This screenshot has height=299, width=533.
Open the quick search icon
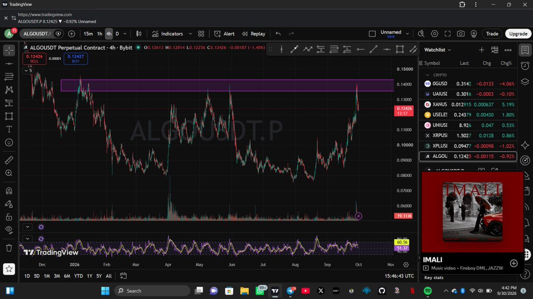point(422,34)
